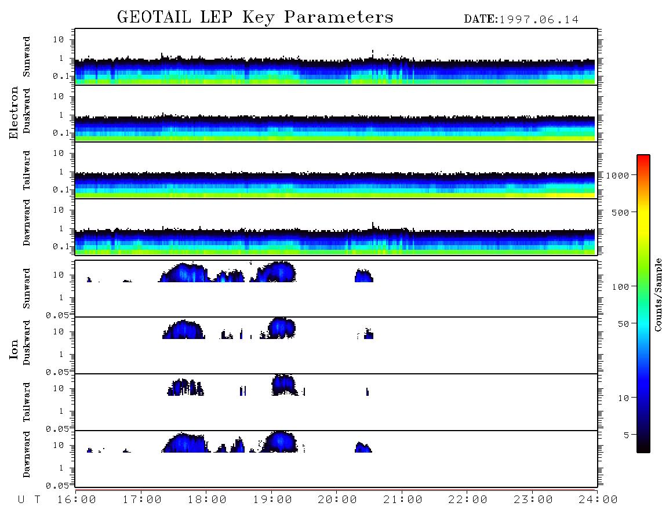Screen dimensions: 662x510
Task: Click the 5 color bar tick label
Action: tap(626, 435)
